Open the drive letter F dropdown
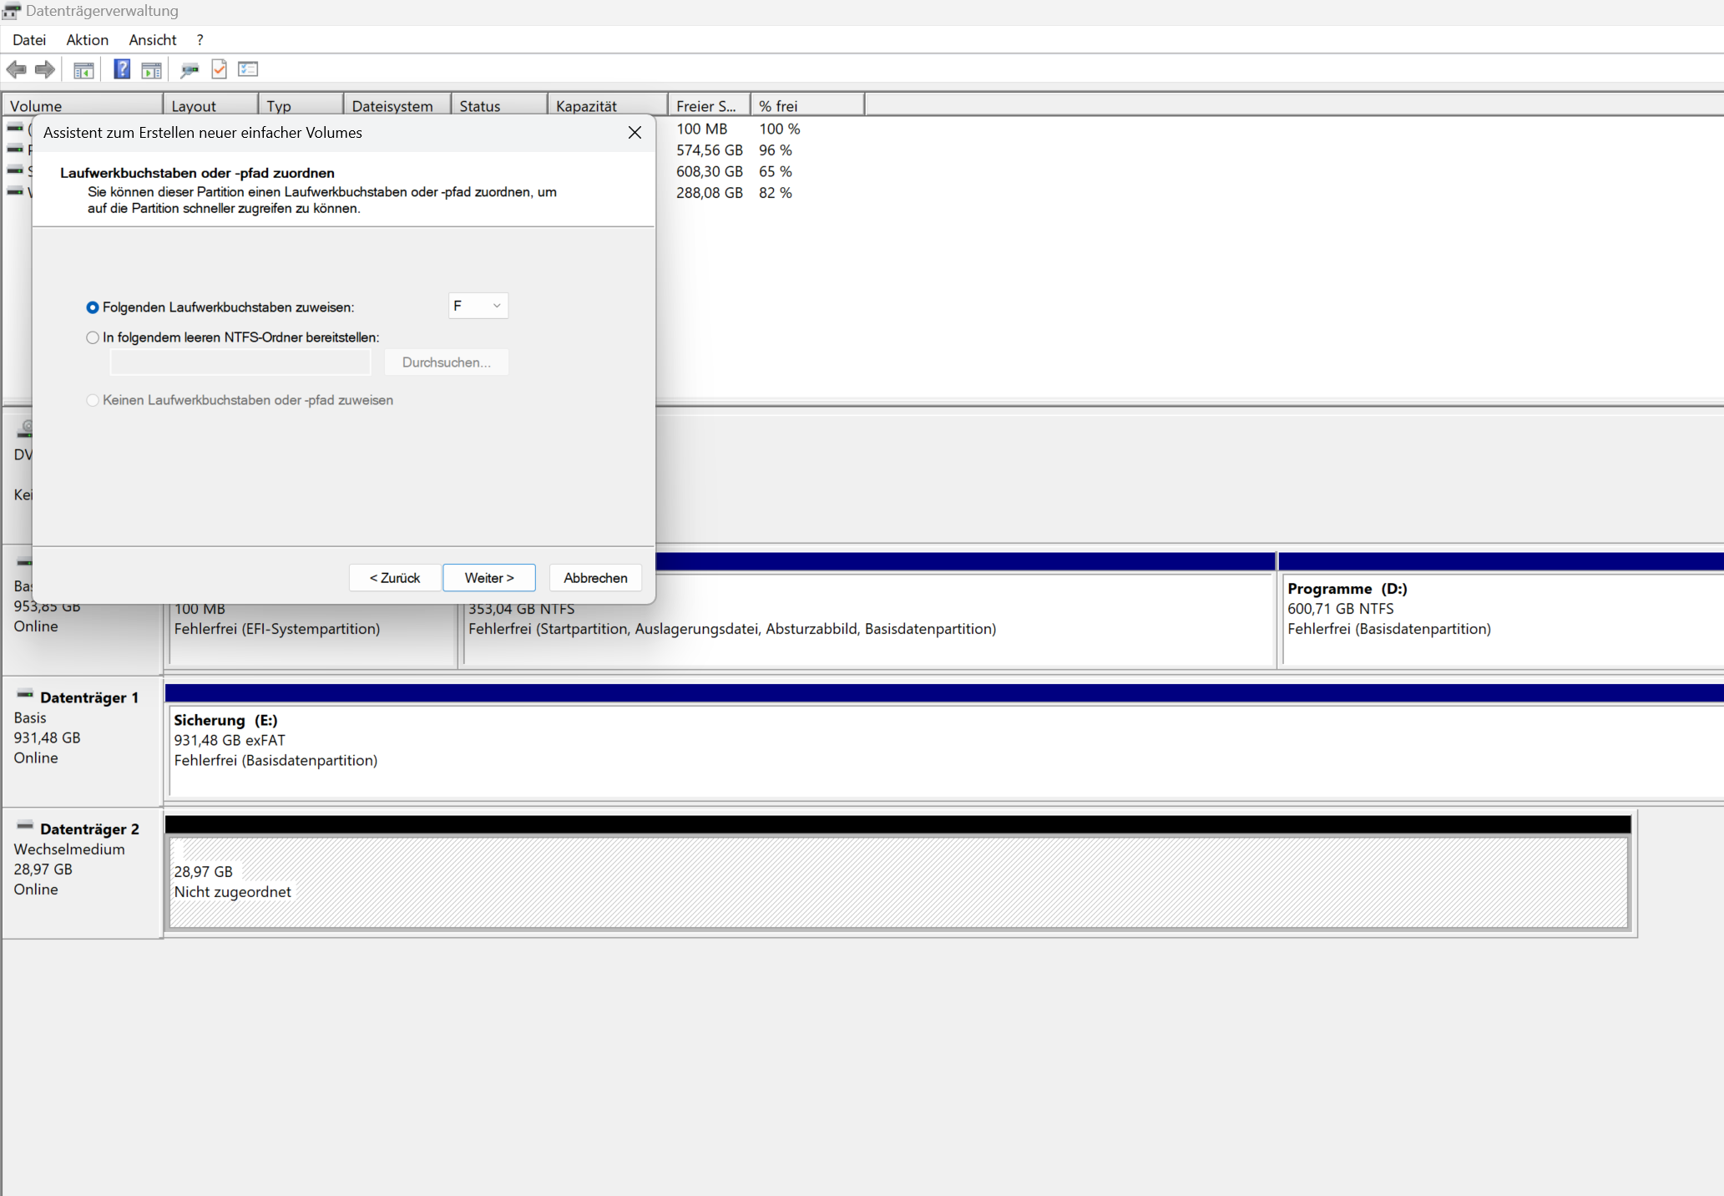This screenshot has height=1196, width=1724. coord(478,306)
